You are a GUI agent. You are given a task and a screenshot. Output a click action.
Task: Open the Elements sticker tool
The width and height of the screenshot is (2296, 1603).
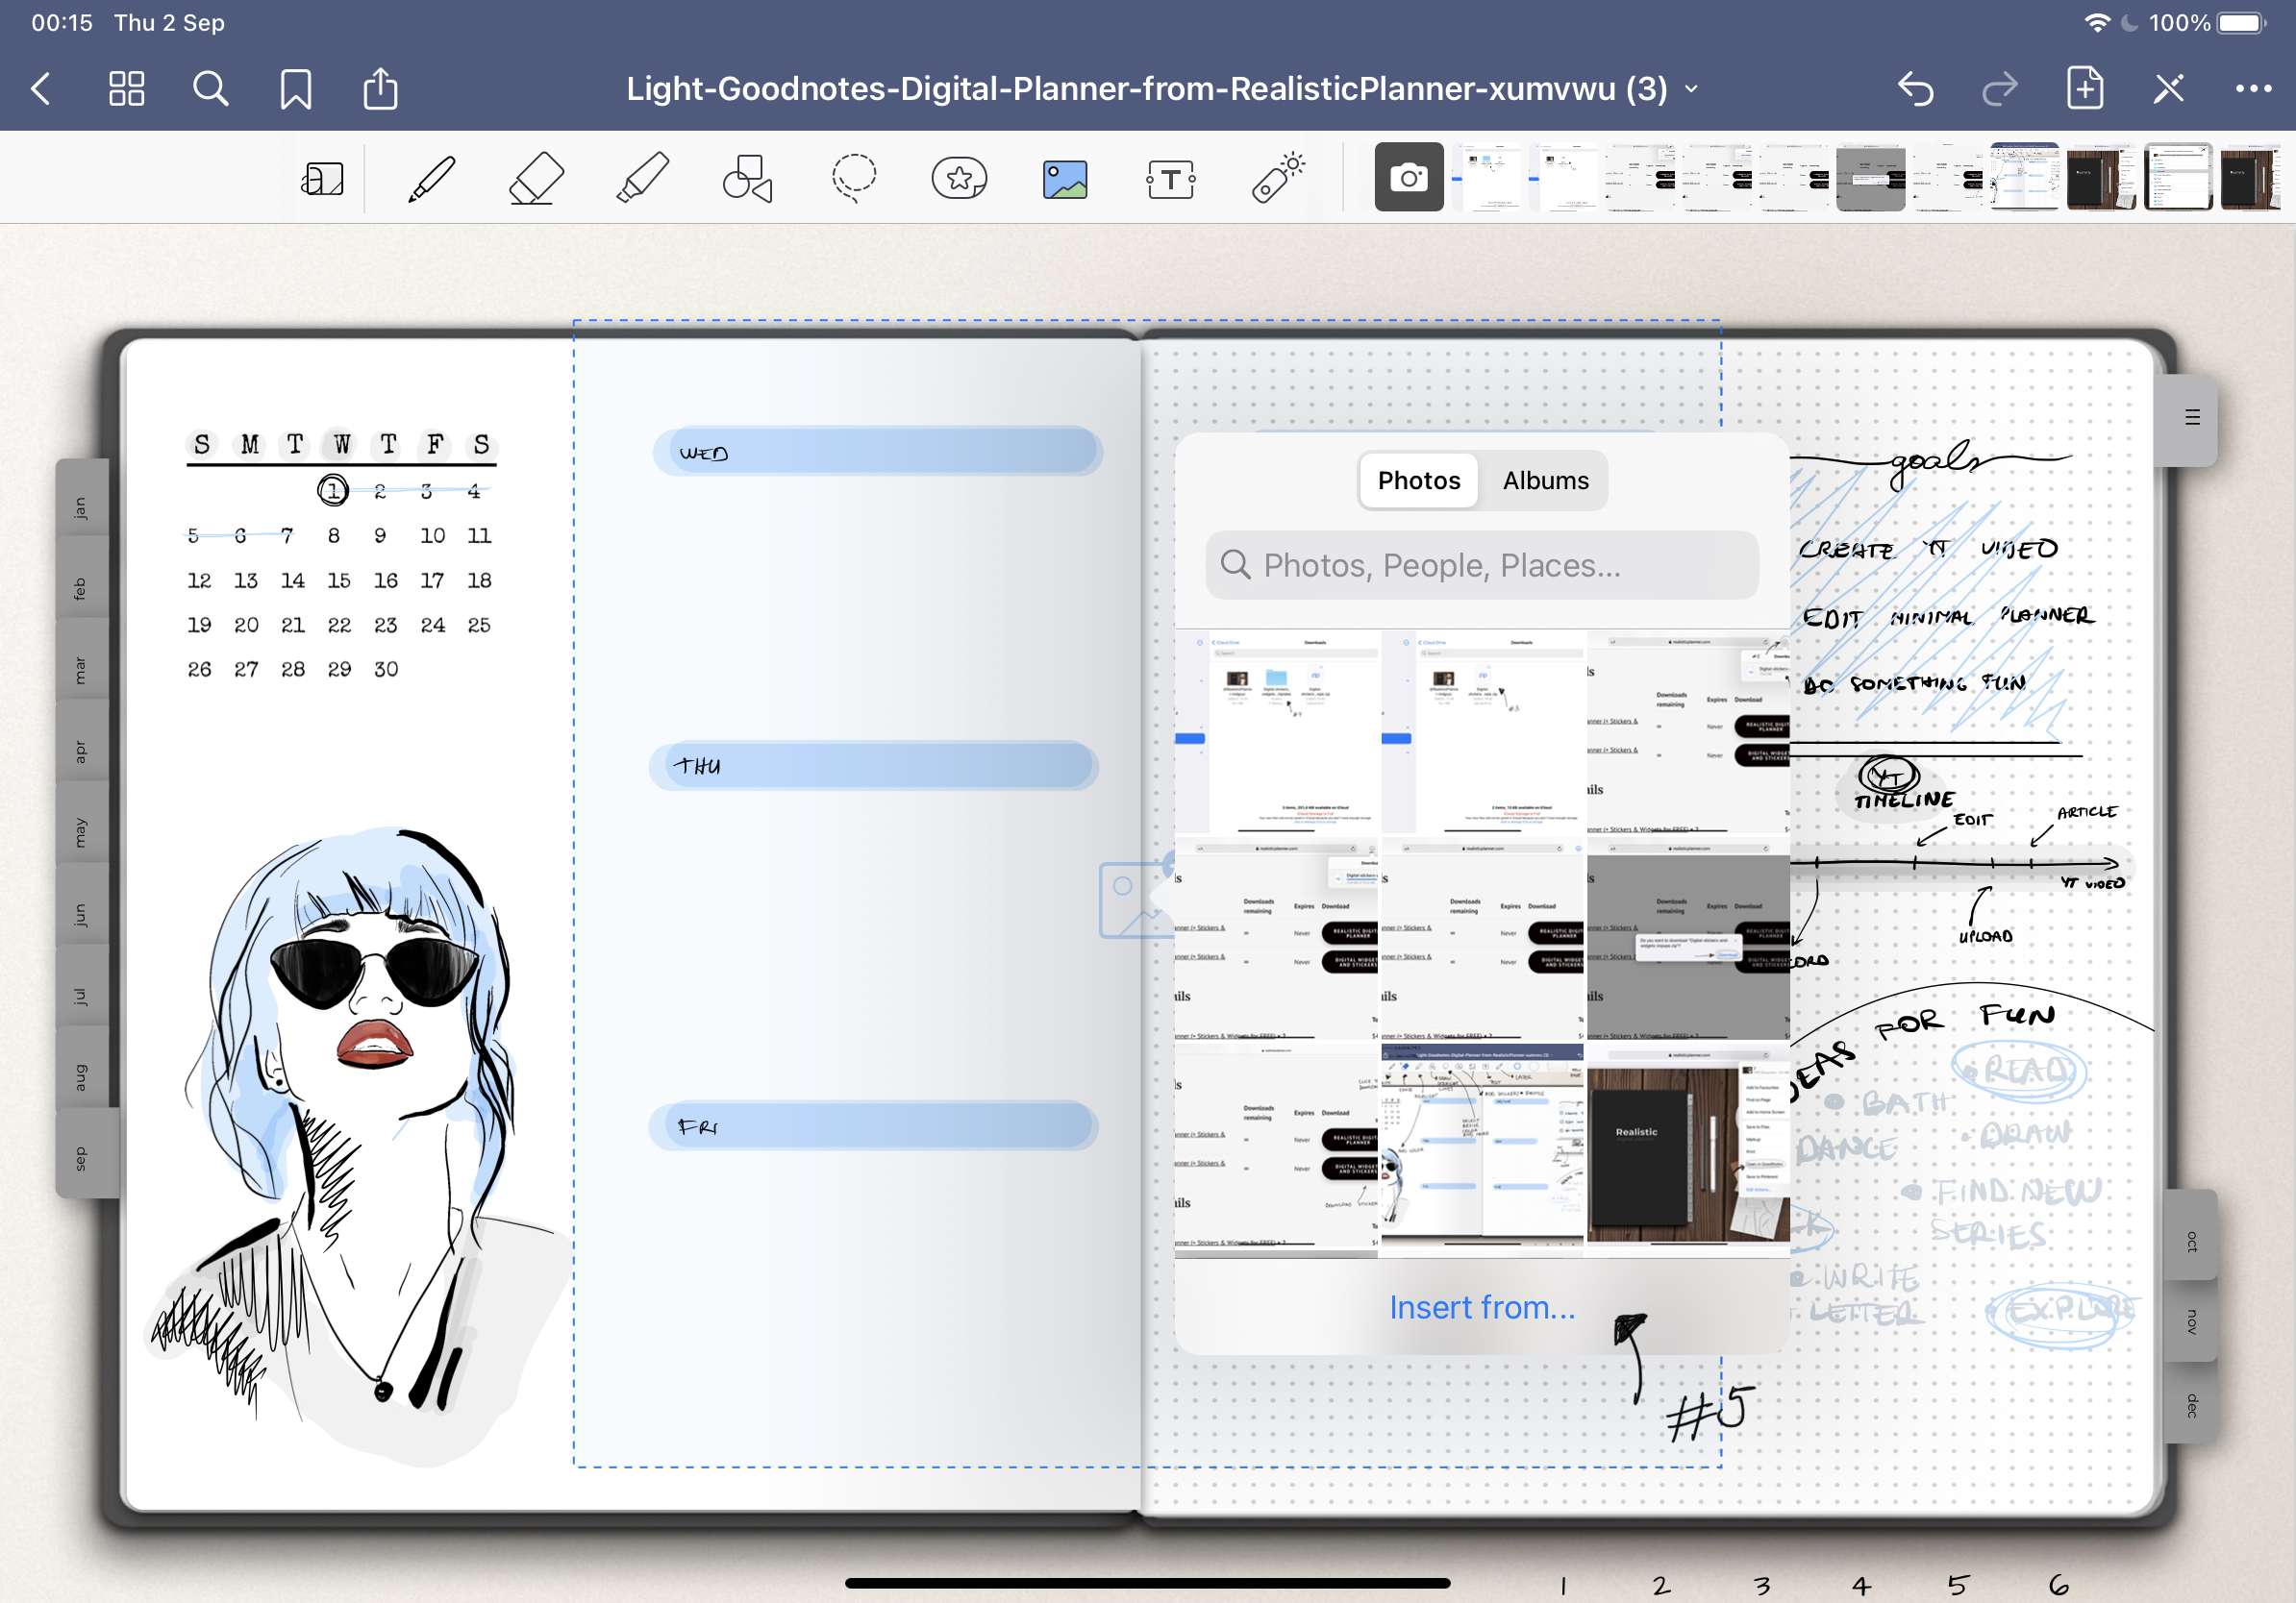959,179
